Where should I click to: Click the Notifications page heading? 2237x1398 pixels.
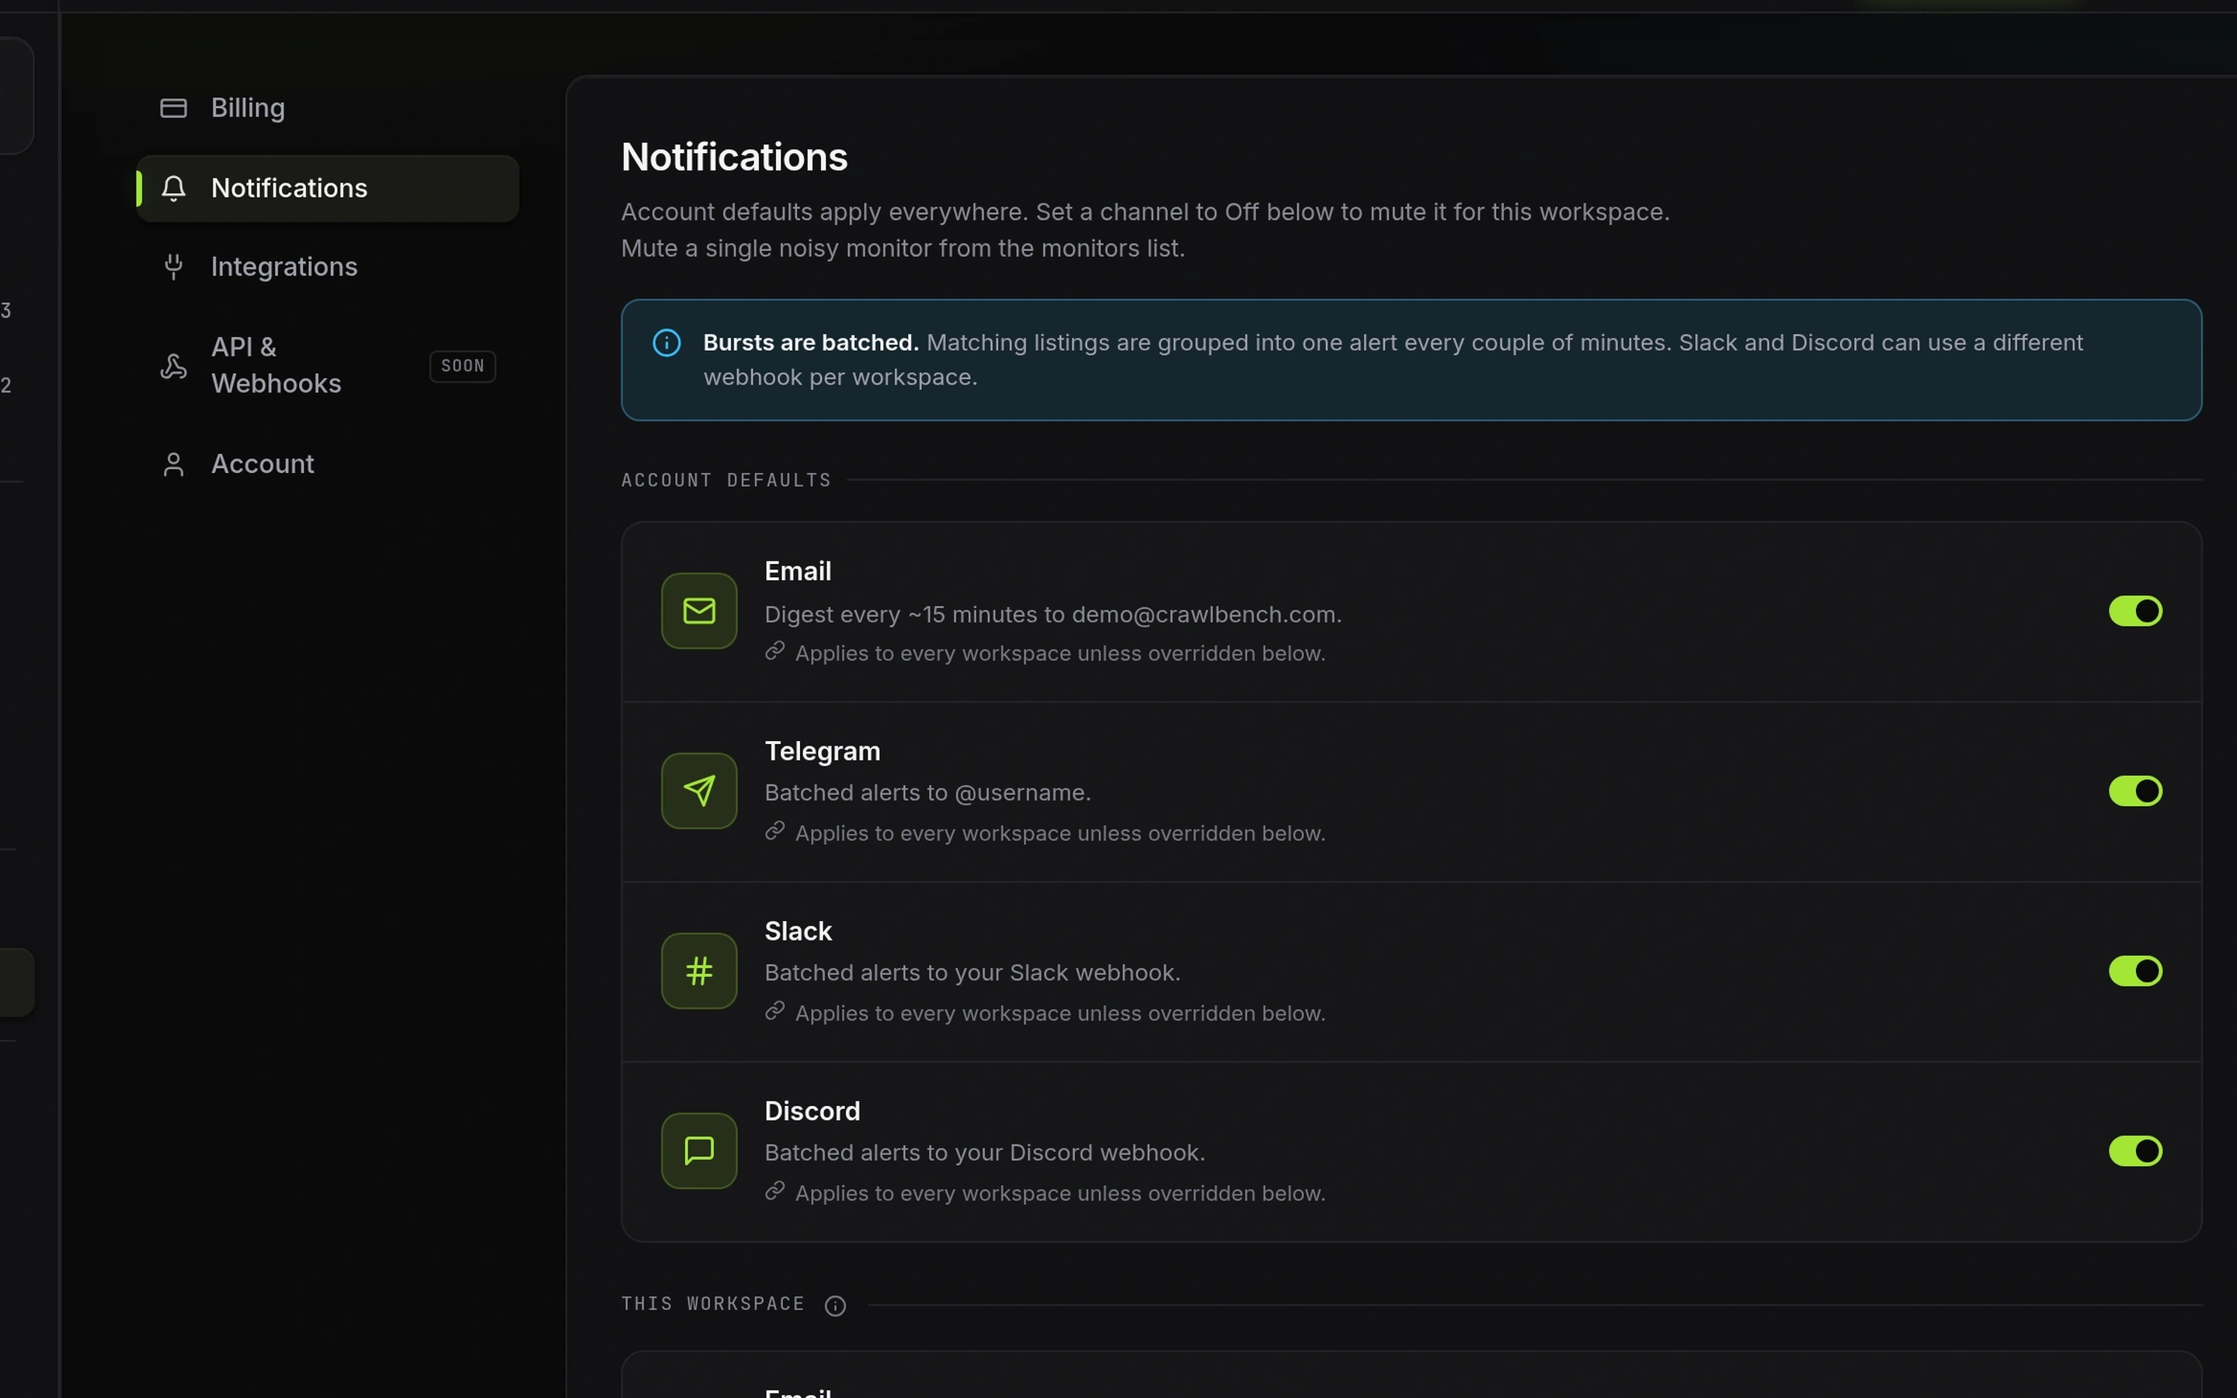pyautogui.click(x=734, y=157)
